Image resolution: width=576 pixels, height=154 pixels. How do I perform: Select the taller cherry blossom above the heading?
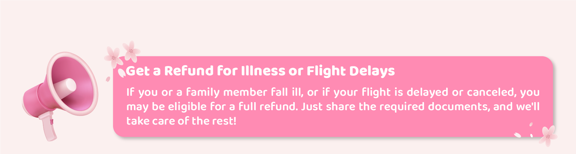pos(131,51)
